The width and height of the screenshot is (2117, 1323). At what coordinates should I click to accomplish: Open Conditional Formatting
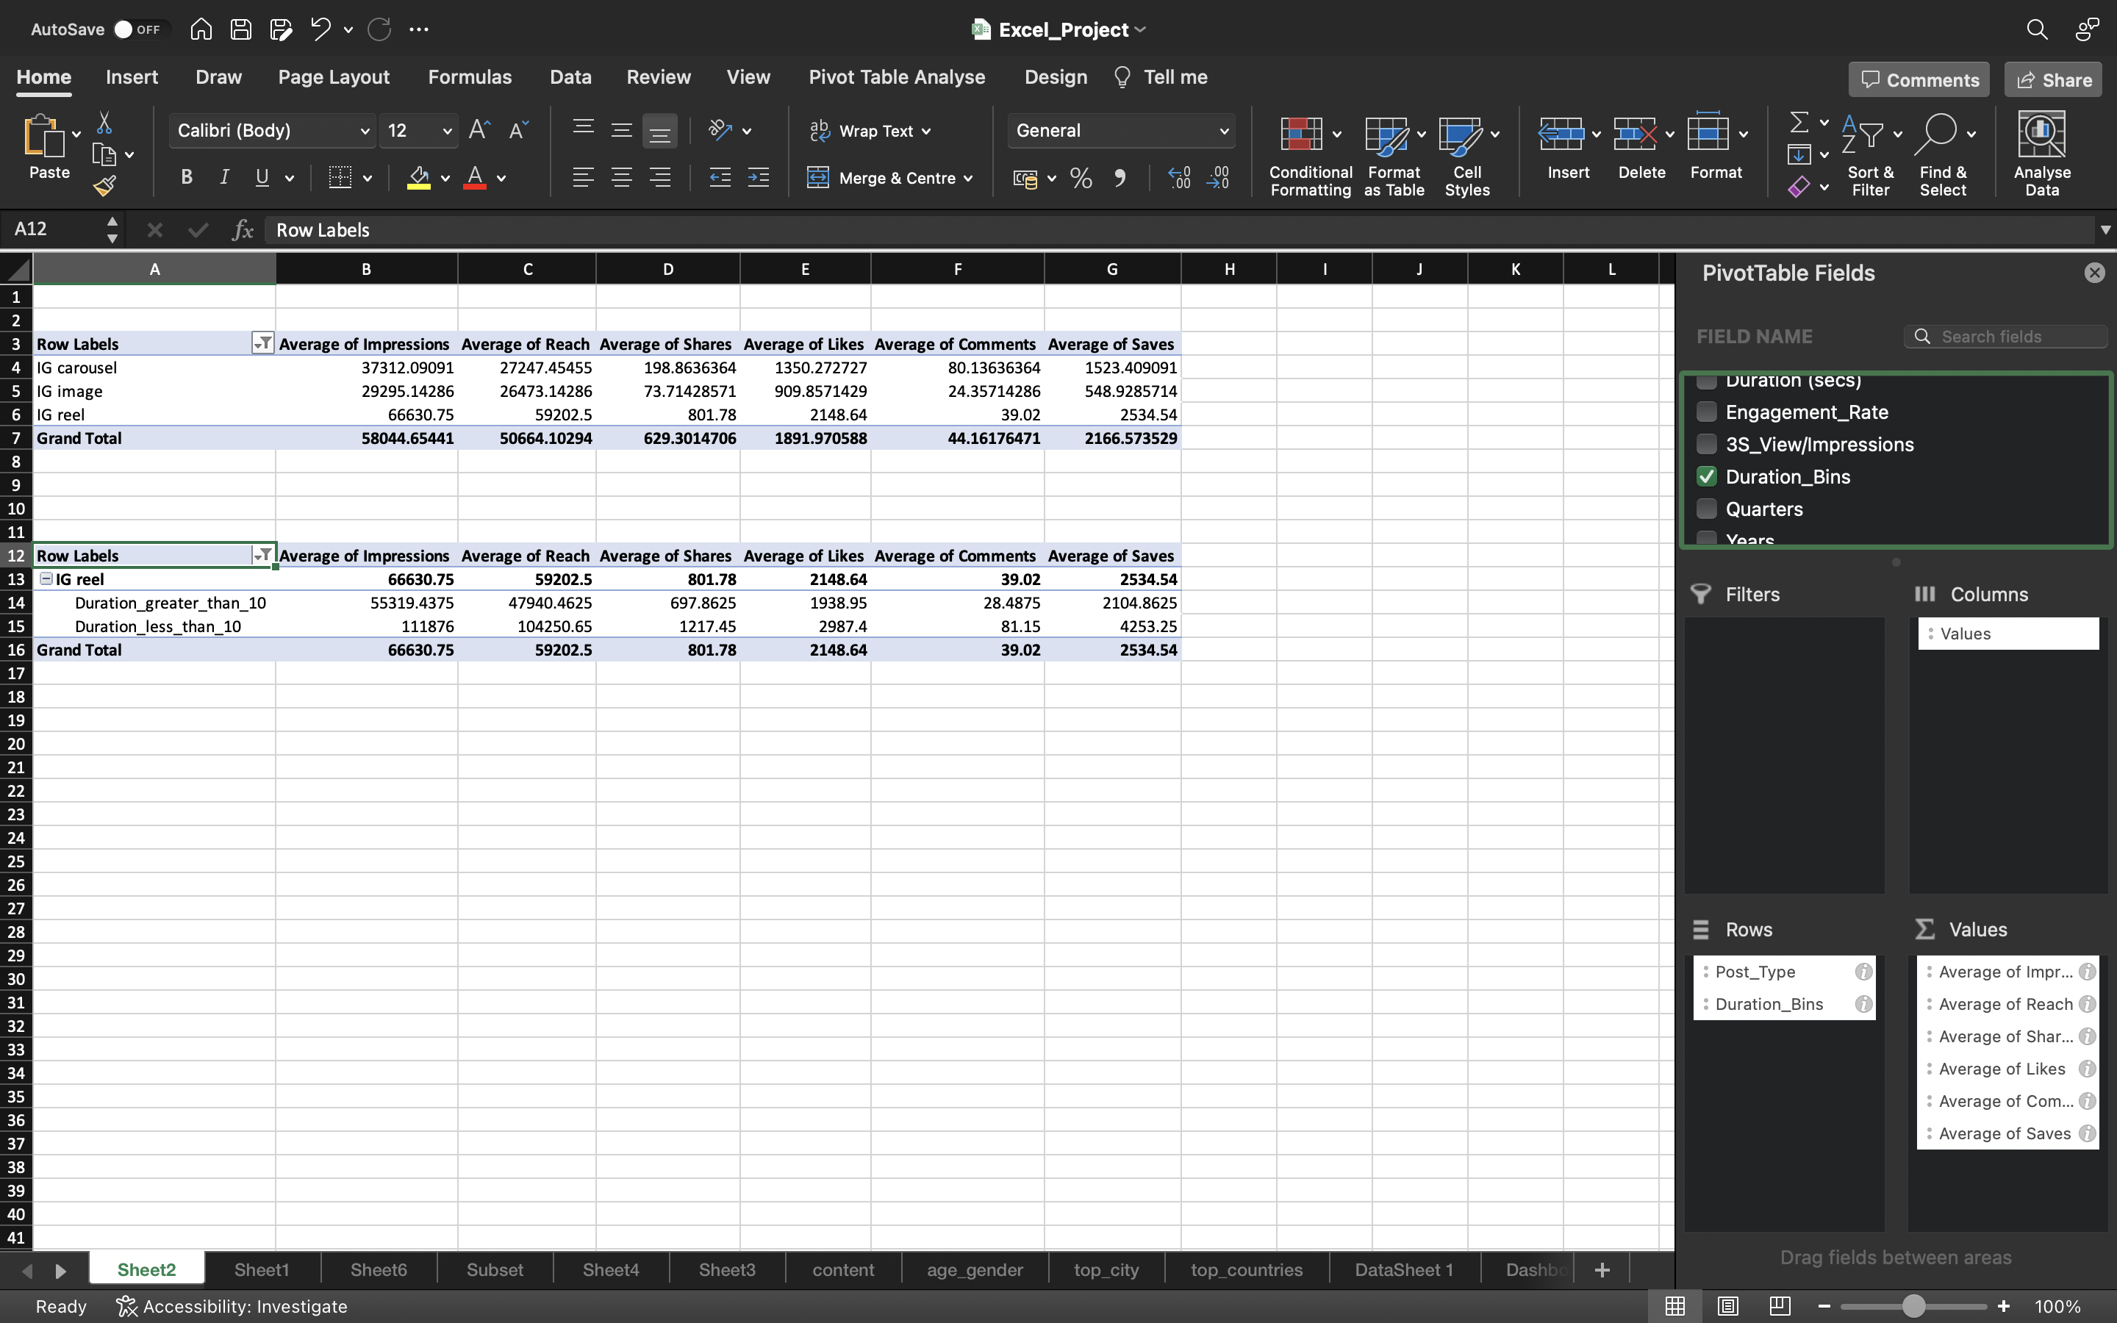click(x=1311, y=156)
